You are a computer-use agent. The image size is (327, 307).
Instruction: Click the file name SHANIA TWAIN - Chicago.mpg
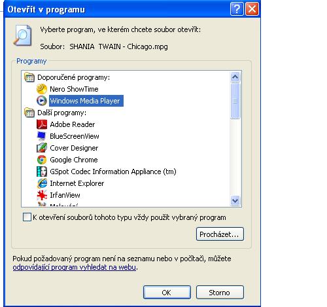pyautogui.click(x=119, y=46)
